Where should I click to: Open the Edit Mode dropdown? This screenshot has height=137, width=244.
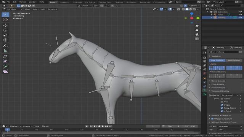(x=13, y=9)
